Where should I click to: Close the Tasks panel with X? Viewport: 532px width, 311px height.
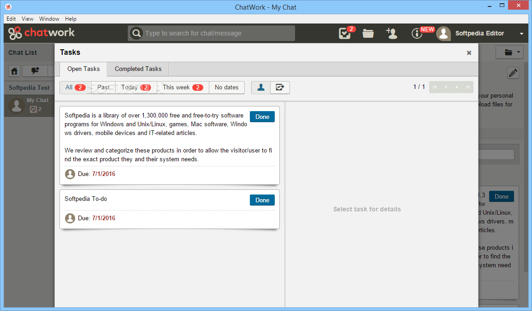coord(469,53)
